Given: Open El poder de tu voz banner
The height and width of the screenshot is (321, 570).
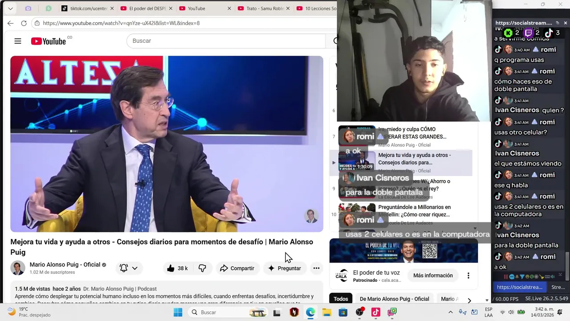Looking at the screenshot, I should (403, 251).
